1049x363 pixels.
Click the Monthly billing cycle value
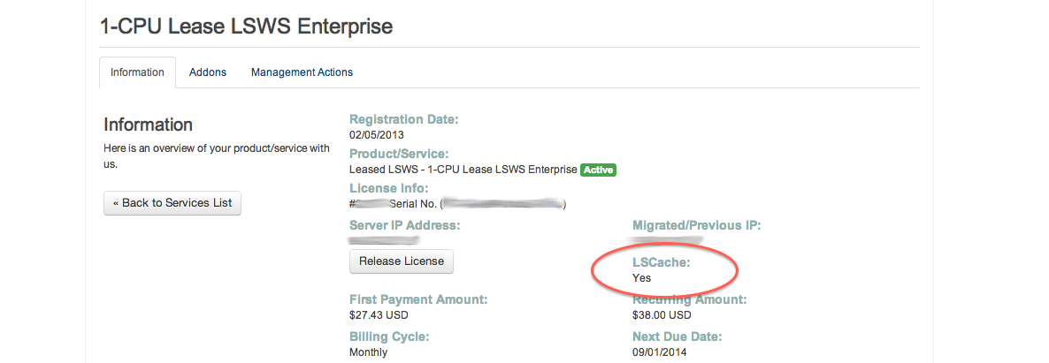point(368,352)
